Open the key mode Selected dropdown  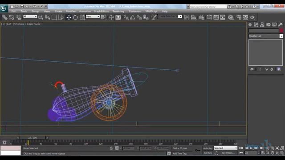(226, 148)
